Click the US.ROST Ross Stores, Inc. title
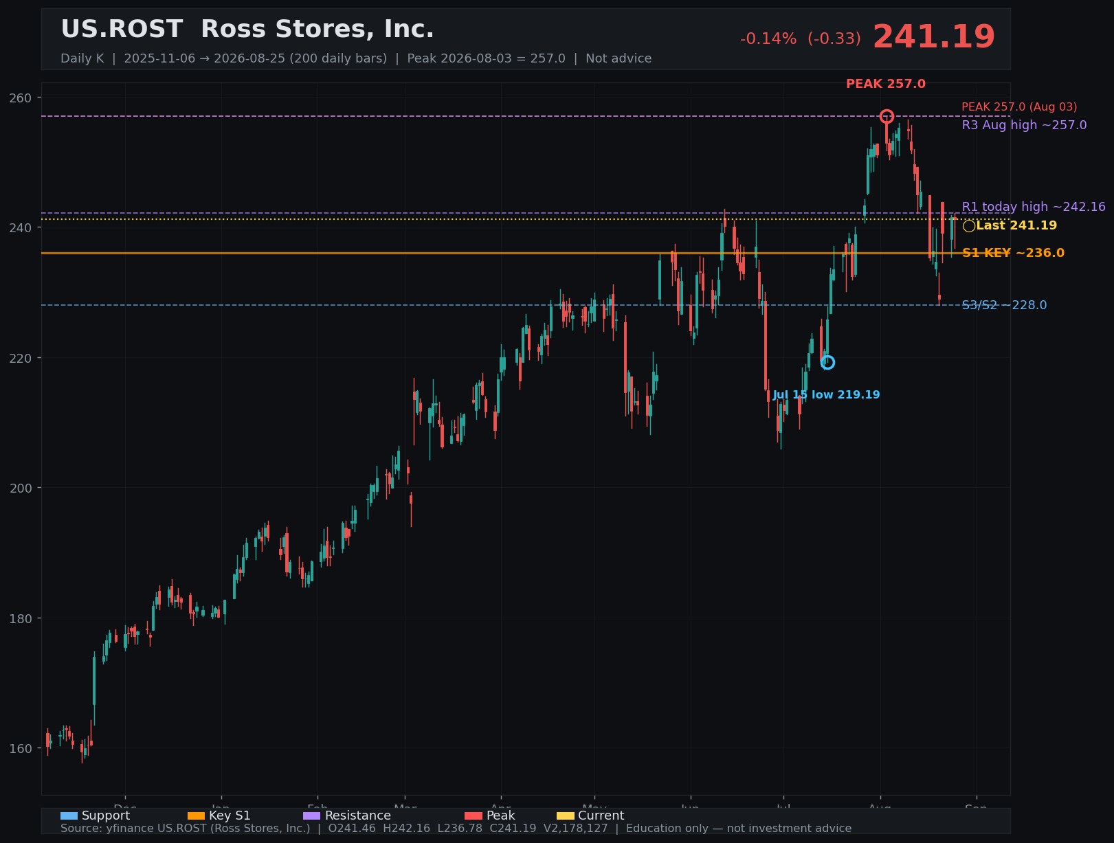 247,30
